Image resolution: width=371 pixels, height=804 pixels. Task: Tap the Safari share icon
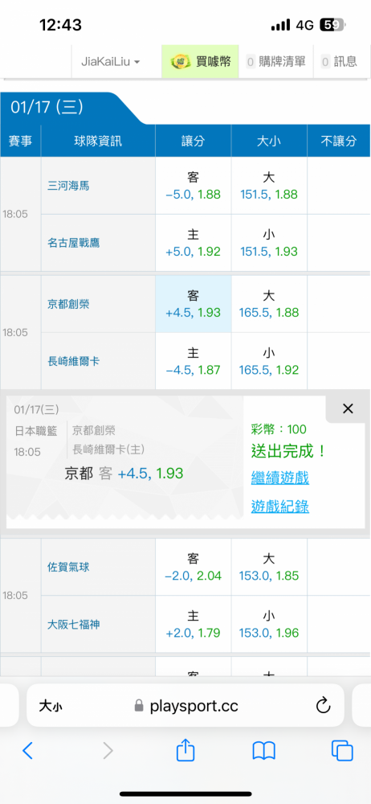point(185,750)
